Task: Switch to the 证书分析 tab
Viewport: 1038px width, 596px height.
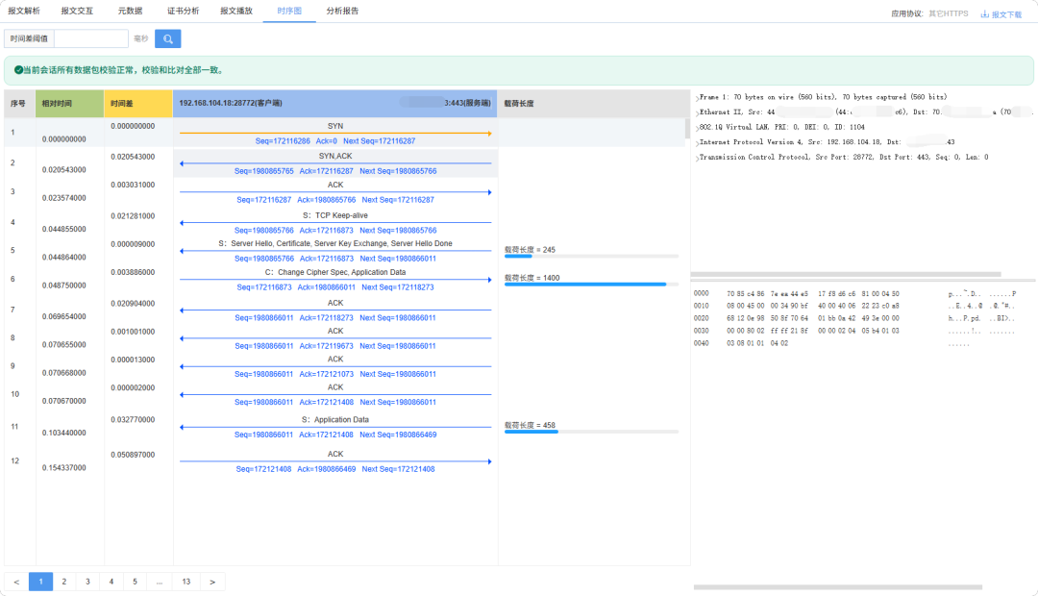Action: coord(184,12)
